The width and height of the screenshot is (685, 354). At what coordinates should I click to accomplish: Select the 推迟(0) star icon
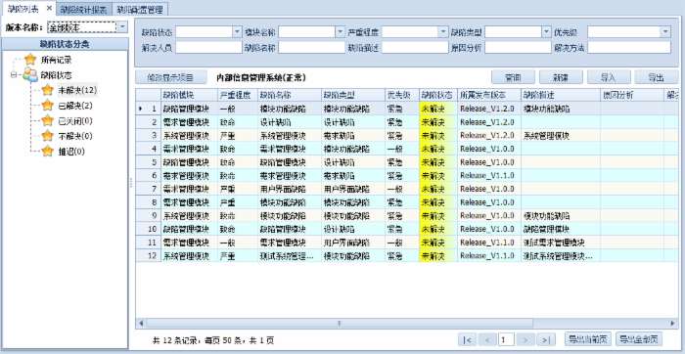(x=48, y=151)
